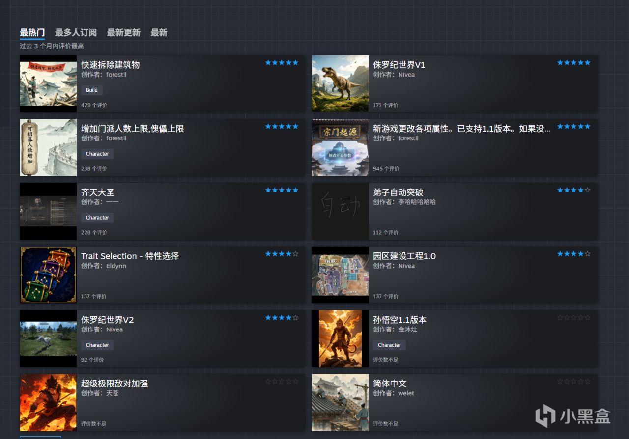Click the empty star rating of 简体中文
The height and width of the screenshot is (439, 629).
pos(573,382)
